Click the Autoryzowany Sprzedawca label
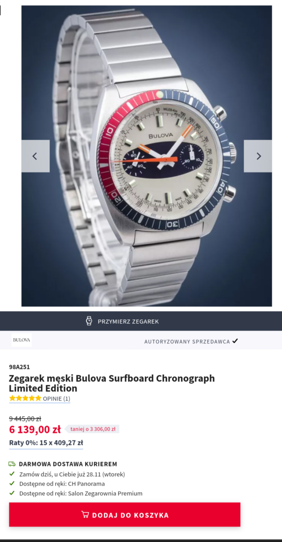This screenshot has height=542, width=282. [x=187, y=341]
